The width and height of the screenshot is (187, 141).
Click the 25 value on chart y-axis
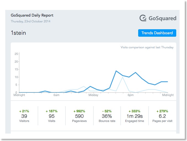[x=16, y=54]
